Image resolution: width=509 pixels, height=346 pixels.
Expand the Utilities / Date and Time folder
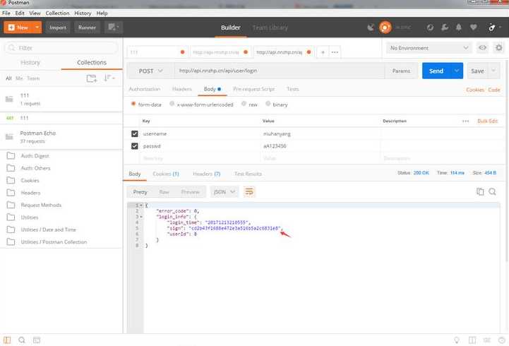[x=61, y=229]
